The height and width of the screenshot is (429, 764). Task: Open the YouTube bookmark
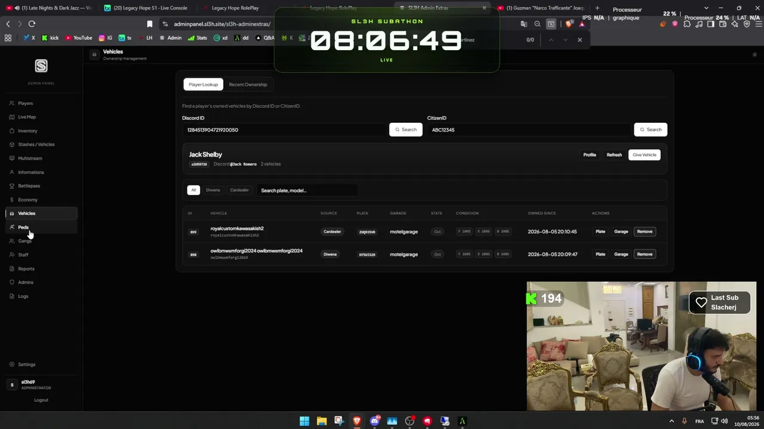tap(79, 38)
